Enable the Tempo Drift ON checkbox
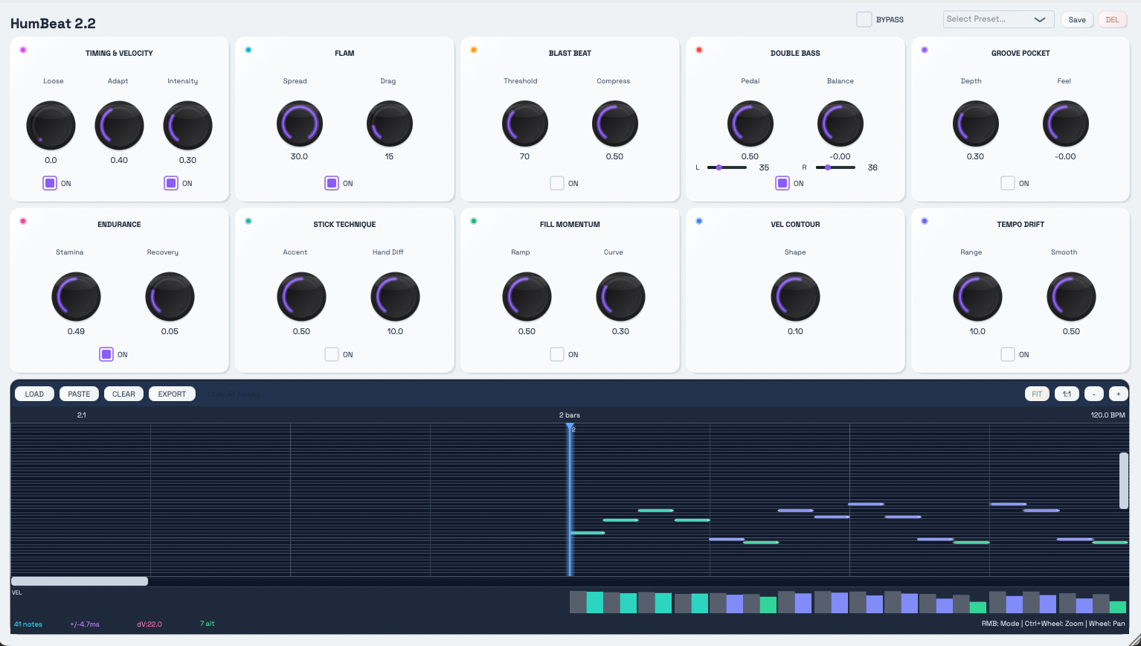This screenshot has width=1141, height=646. coord(1008,354)
